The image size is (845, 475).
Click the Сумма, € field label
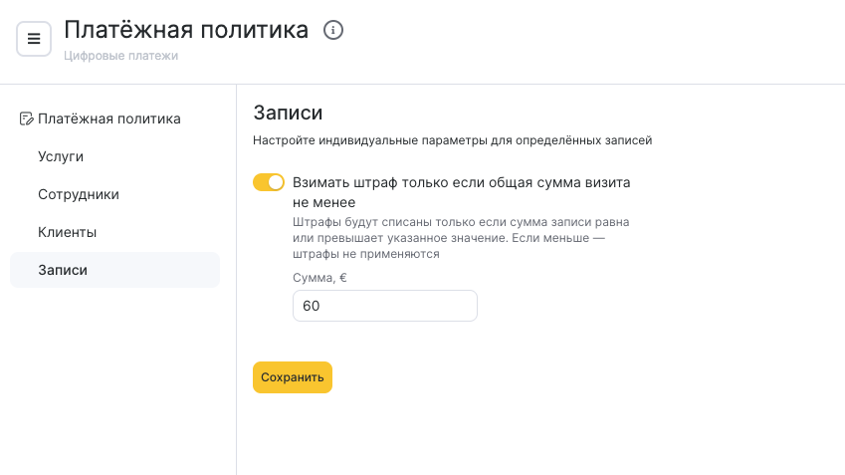click(x=319, y=278)
